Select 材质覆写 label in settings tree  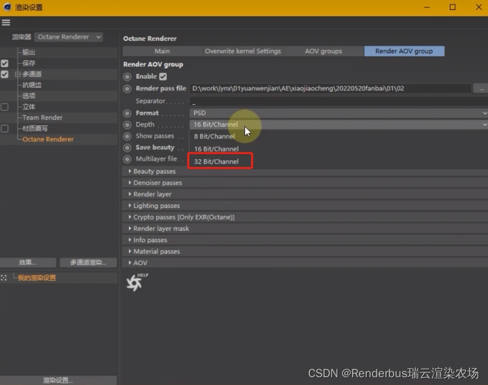35,129
